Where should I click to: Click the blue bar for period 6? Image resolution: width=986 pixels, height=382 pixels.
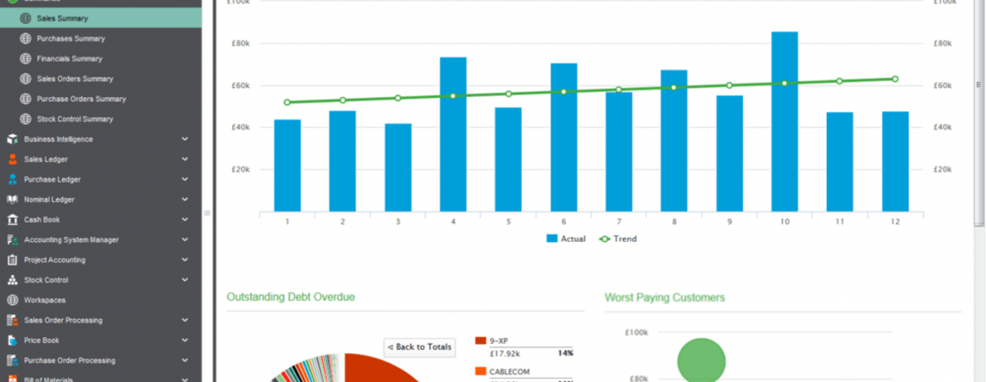[564, 138]
